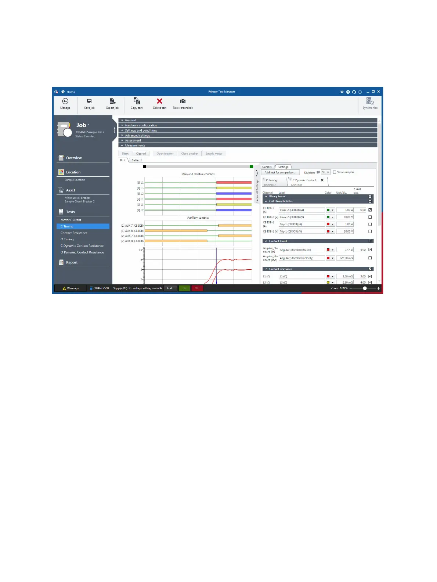Switch to the Plot tab
Image resolution: width=437 pixels, height=582 pixels.
point(123,160)
